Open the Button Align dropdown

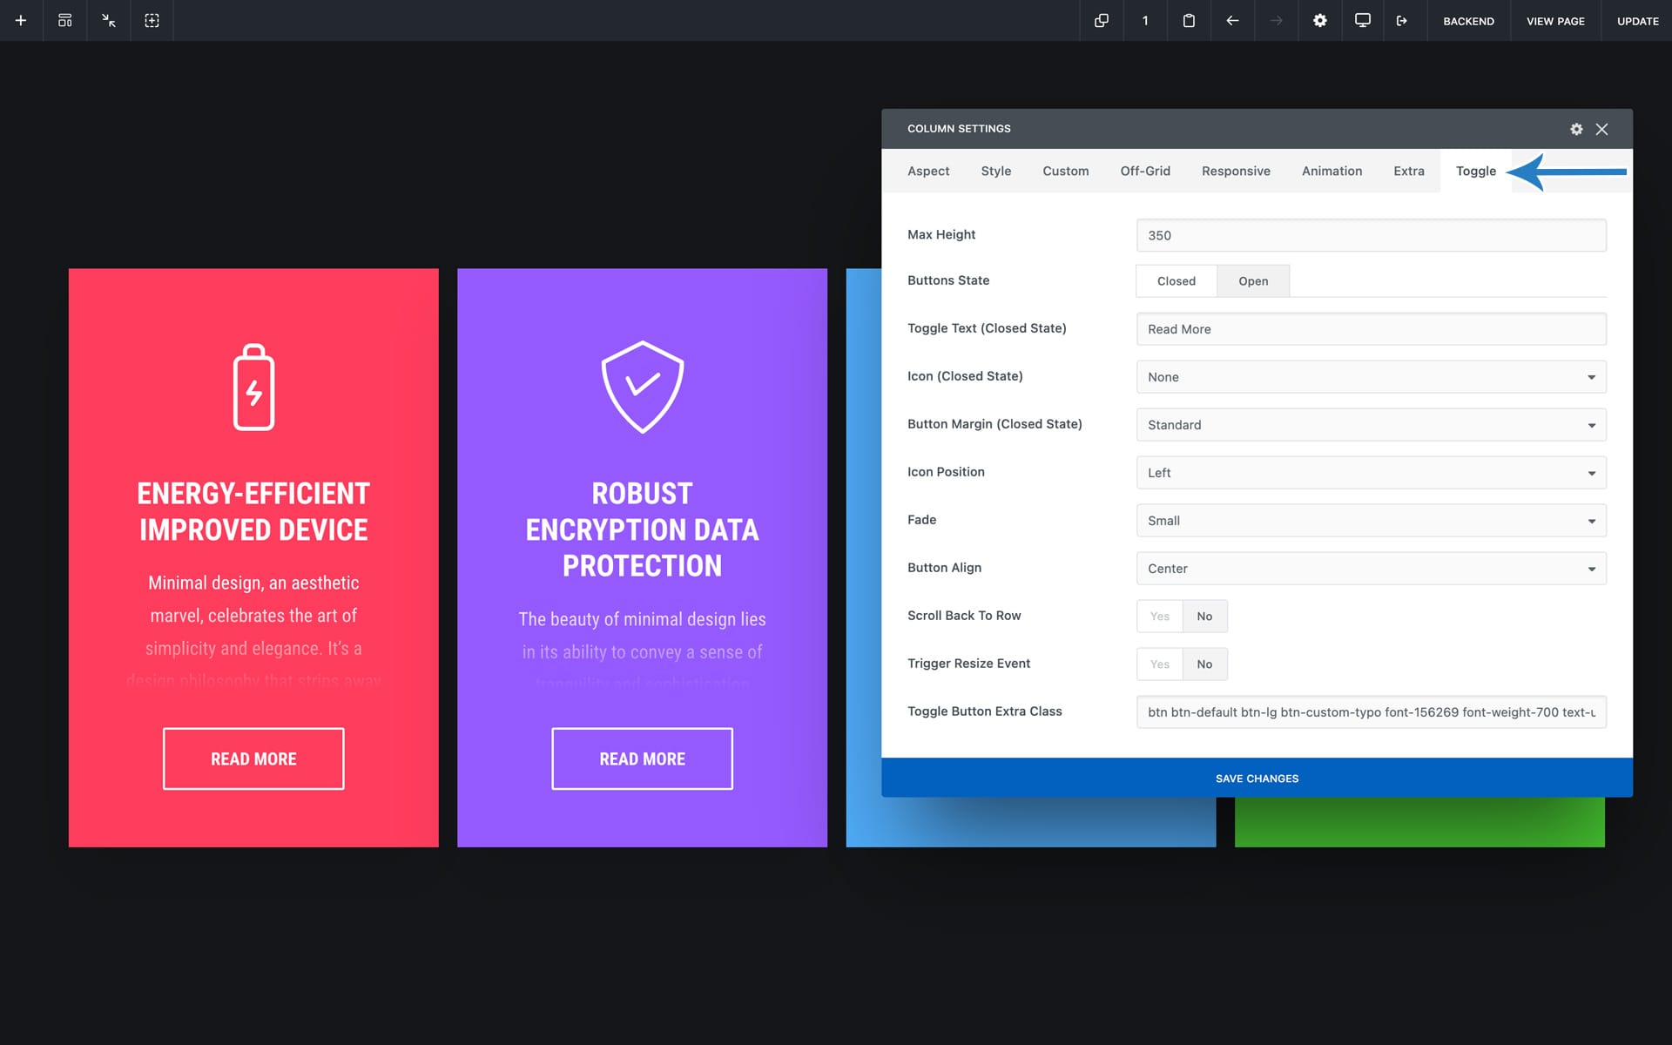point(1371,569)
